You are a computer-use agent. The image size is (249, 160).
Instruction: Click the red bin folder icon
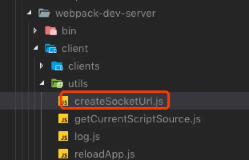click(x=51, y=31)
